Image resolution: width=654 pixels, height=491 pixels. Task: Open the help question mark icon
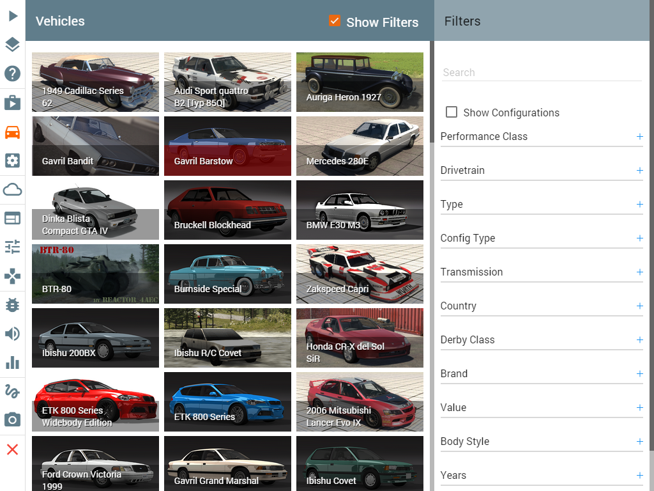click(x=13, y=74)
